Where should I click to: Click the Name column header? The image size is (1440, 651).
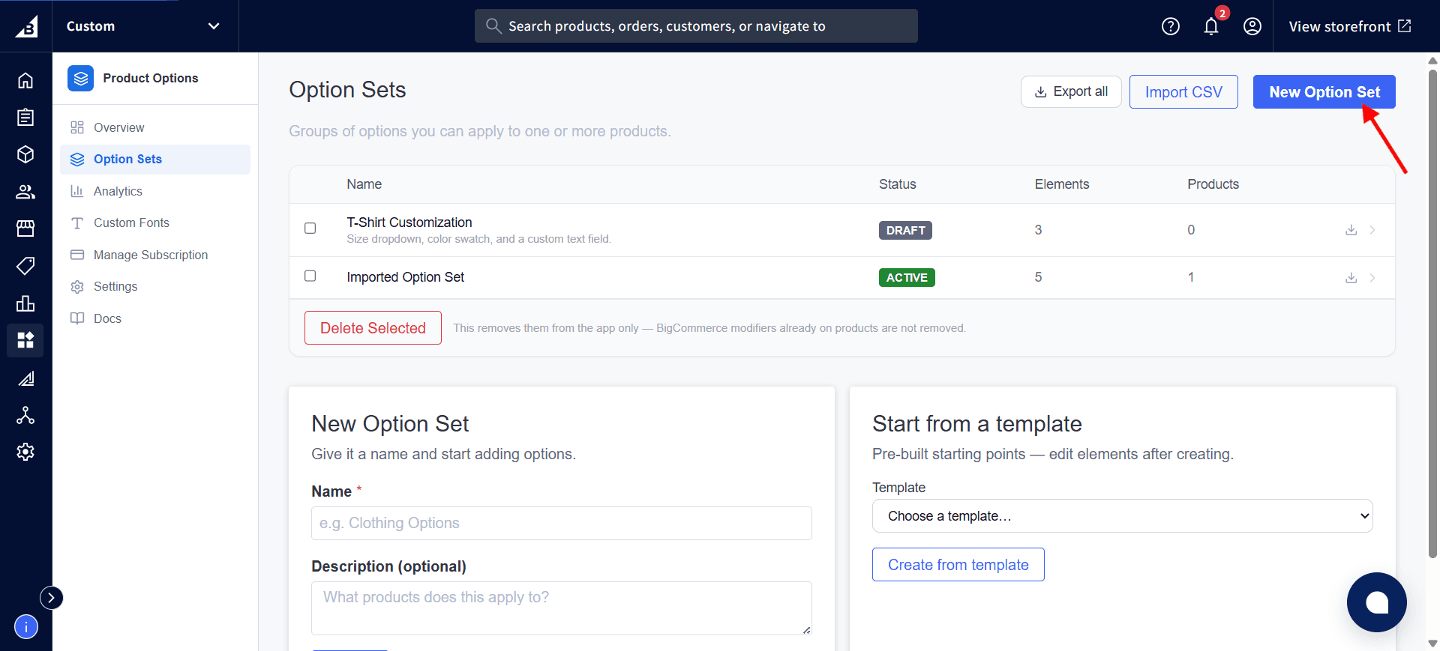(364, 184)
